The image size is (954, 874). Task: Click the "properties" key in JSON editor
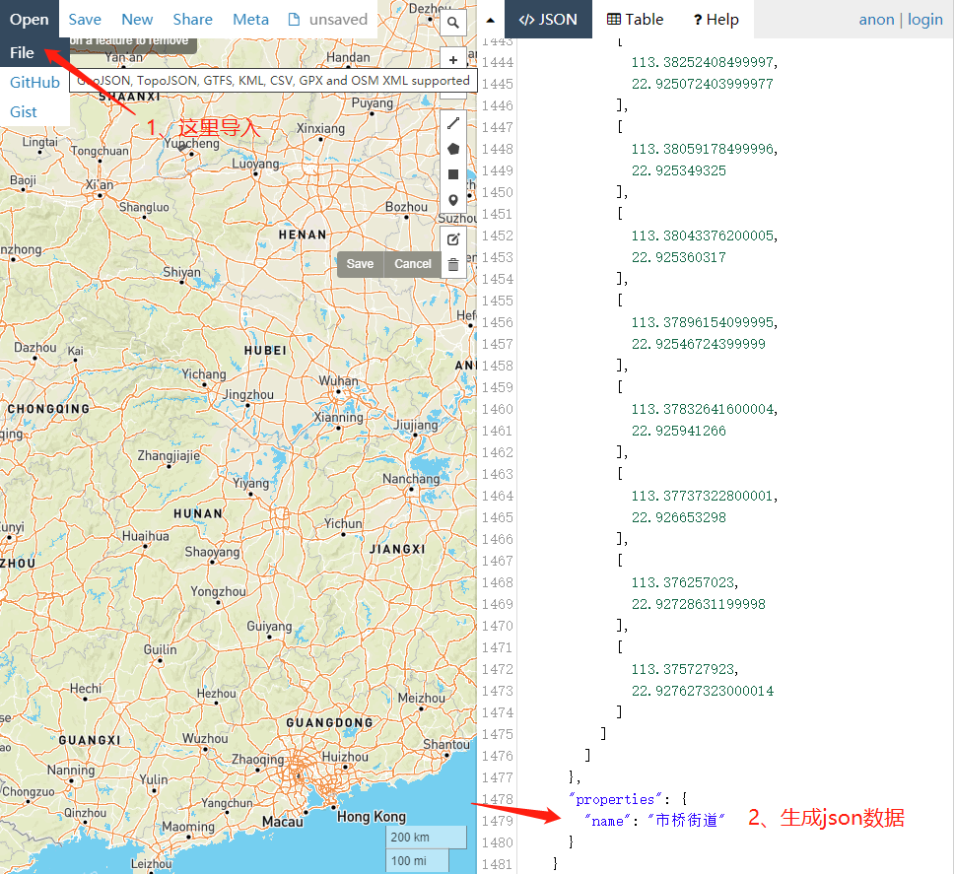coord(615,798)
